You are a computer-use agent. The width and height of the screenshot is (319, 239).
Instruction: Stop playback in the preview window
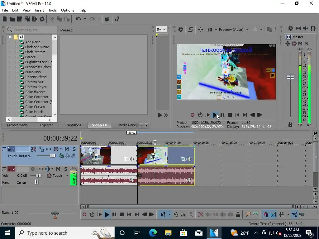click(230, 115)
